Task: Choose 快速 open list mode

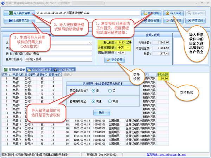Action: tap(93, 101)
